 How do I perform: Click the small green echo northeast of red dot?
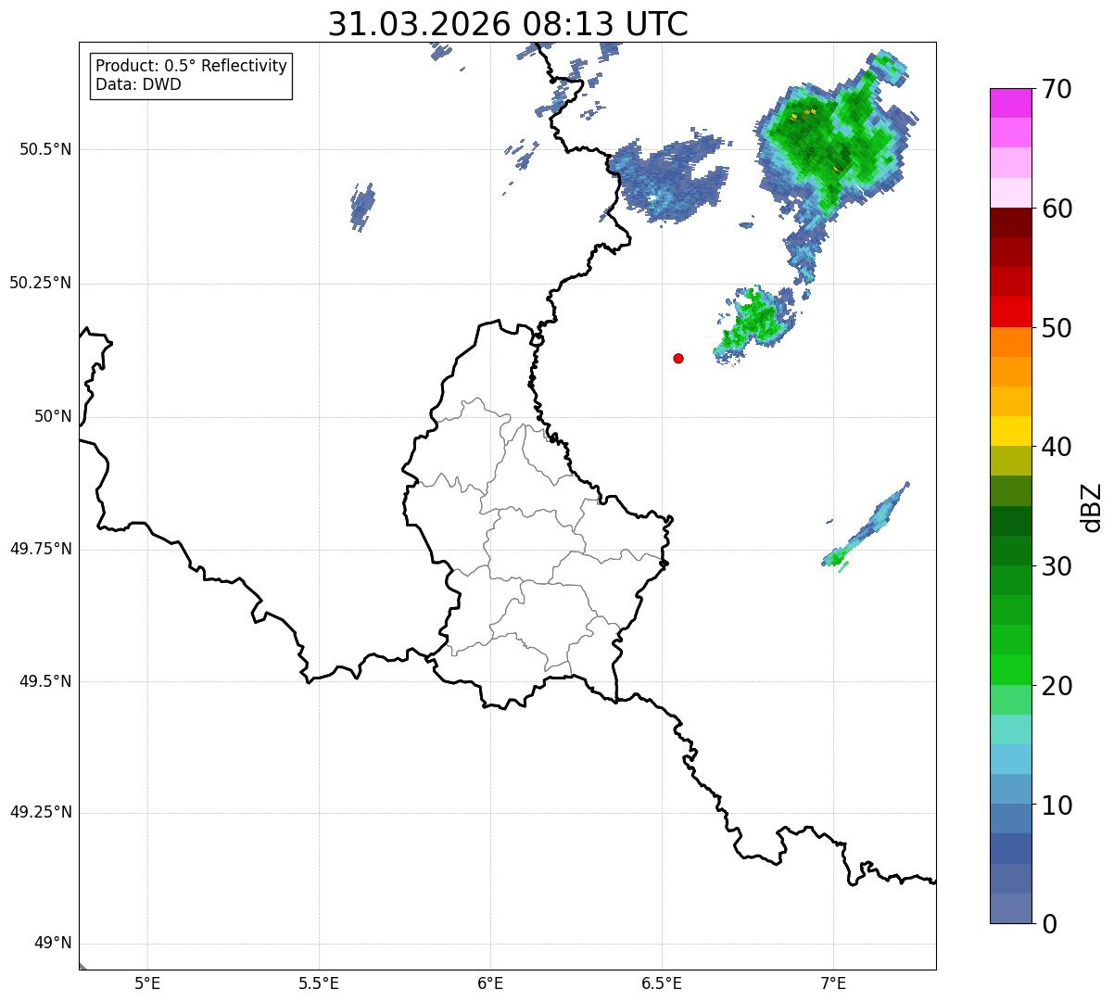[755, 323]
